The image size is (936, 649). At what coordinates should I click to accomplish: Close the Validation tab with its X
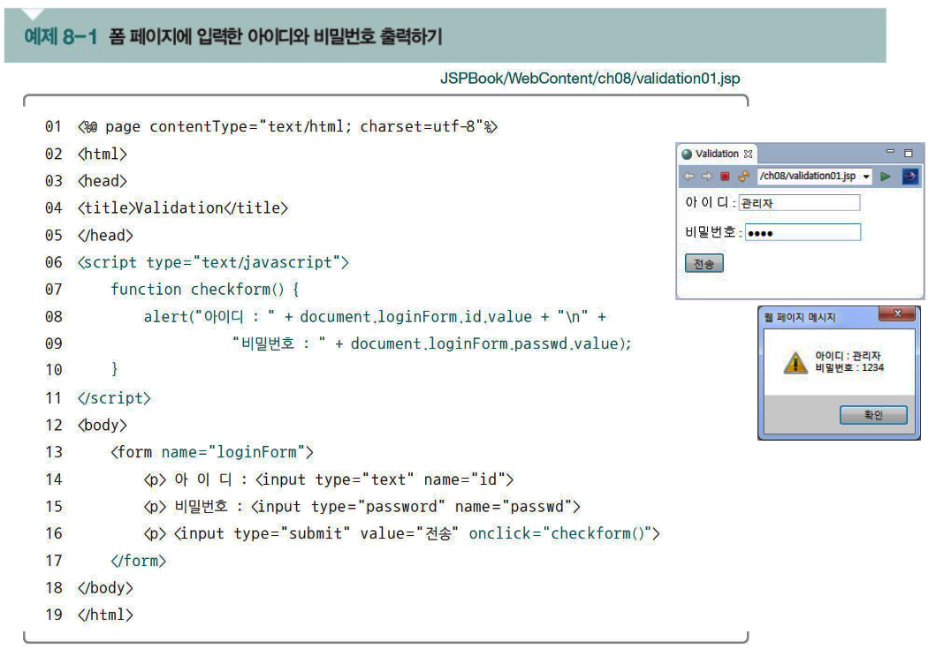click(748, 154)
